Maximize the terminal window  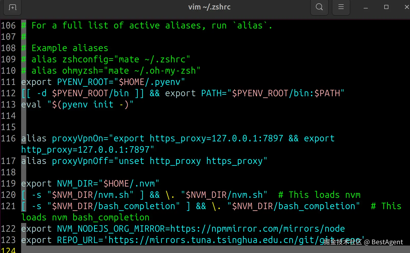[x=386, y=7]
